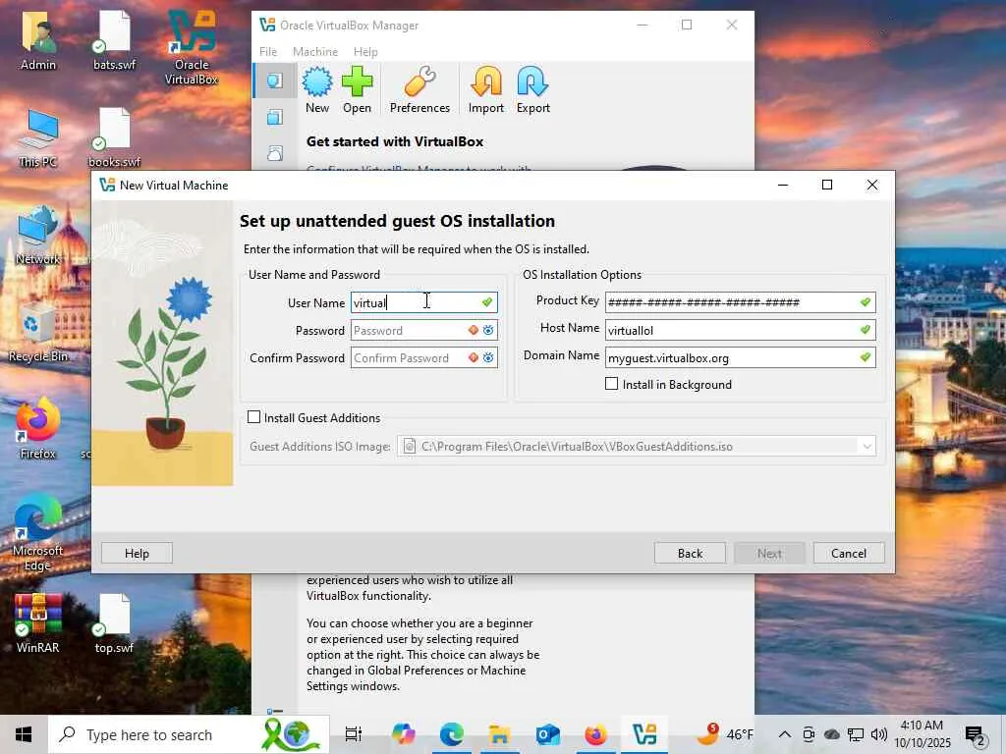The image size is (1006, 754).
Task: Click the Password field orange warning icon
Action: (x=474, y=330)
